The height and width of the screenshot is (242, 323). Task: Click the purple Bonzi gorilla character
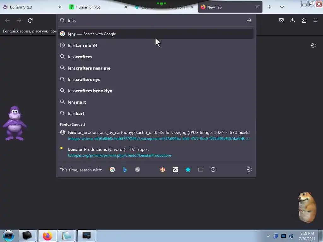[x=15, y=124]
